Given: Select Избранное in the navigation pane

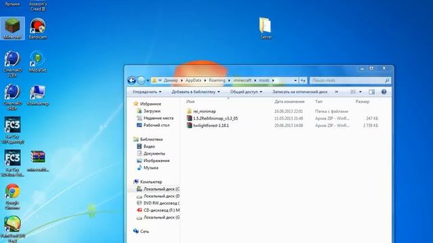Looking at the screenshot, I should (150, 104).
